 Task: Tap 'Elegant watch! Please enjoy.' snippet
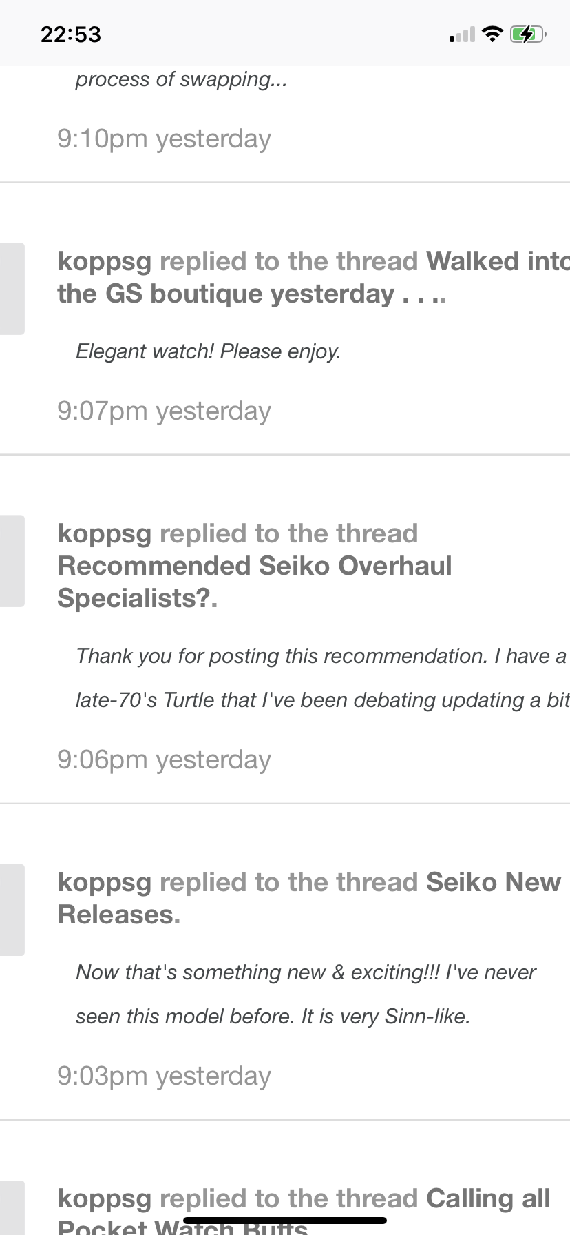tap(208, 351)
